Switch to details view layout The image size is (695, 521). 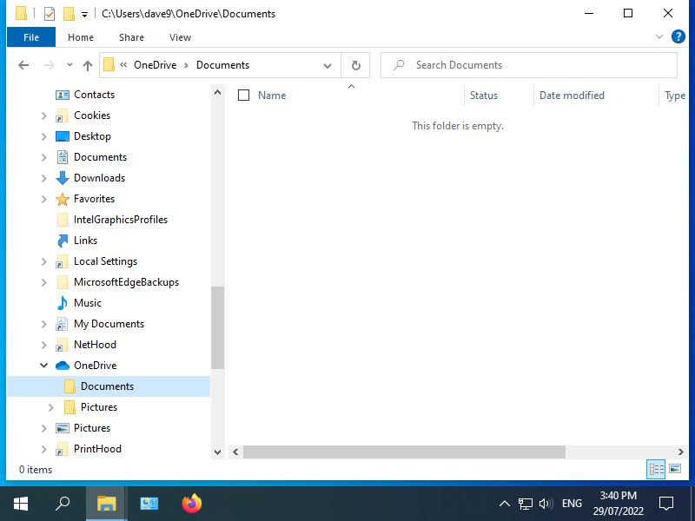(657, 469)
